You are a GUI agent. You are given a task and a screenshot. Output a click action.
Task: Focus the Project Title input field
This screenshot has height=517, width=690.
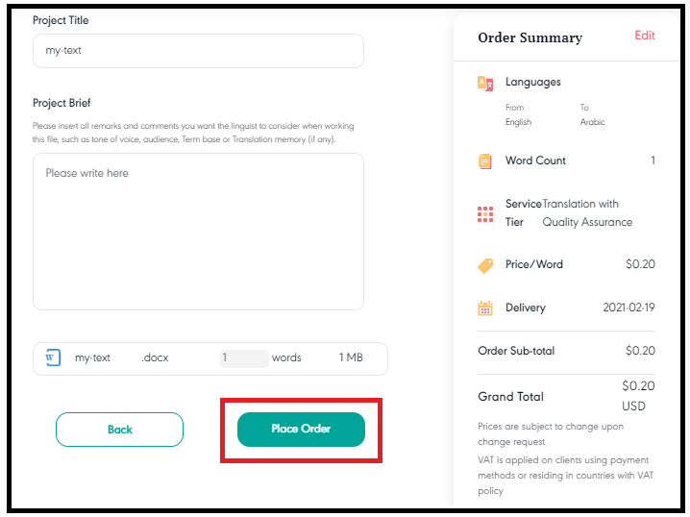coord(198,51)
